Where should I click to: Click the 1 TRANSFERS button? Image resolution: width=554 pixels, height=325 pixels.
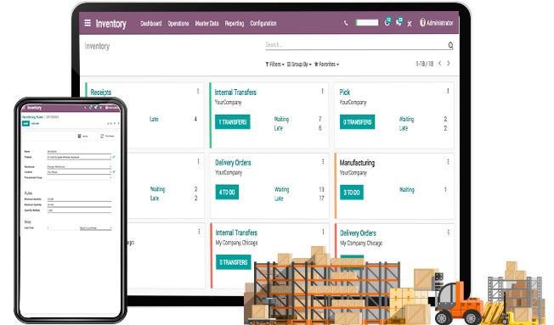click(x=233, y=122)
